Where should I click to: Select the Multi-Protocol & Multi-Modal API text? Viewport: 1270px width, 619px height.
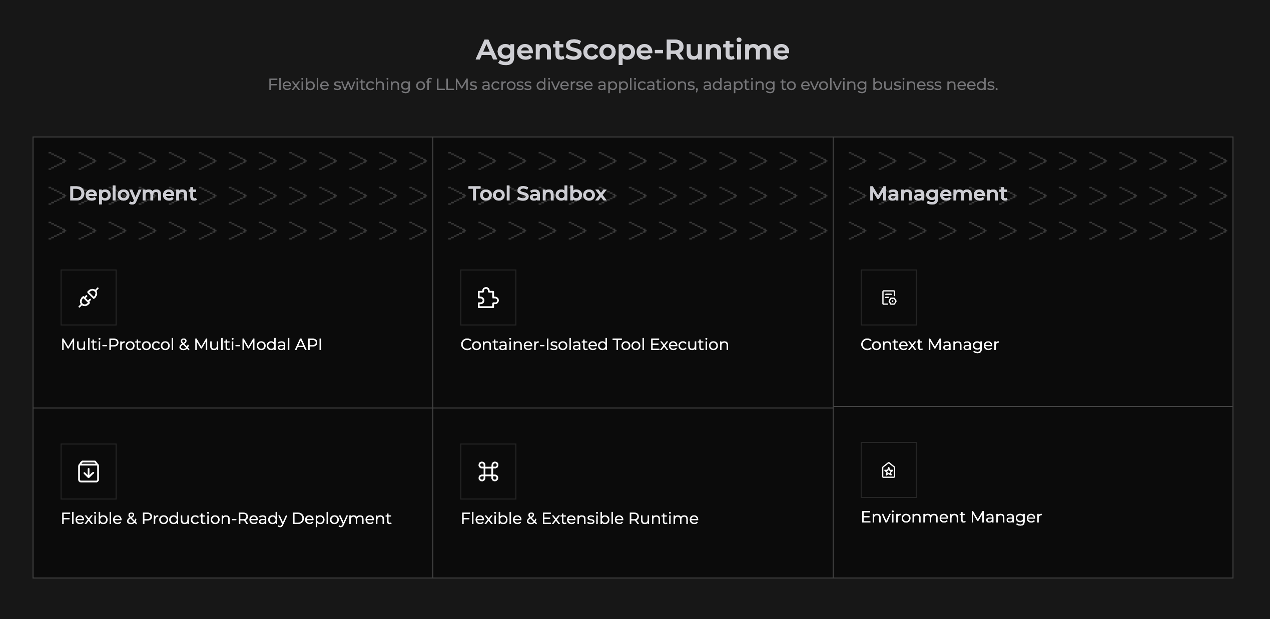192,344
